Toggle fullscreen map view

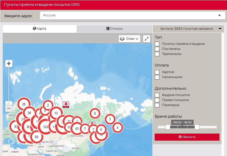pos(147,39)
